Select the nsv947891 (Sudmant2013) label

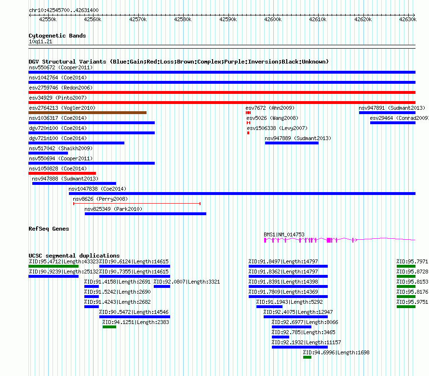click(x=392, y=108)
